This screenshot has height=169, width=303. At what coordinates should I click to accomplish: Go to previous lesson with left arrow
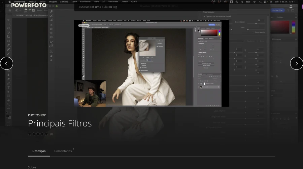coord(6,63)
